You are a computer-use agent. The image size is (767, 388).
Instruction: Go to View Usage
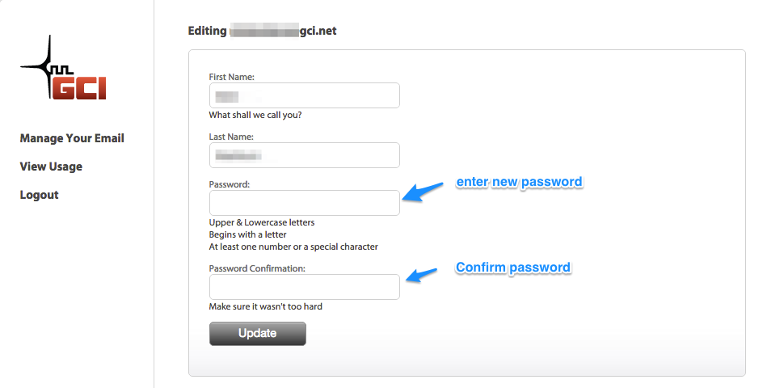pos(51,167)
